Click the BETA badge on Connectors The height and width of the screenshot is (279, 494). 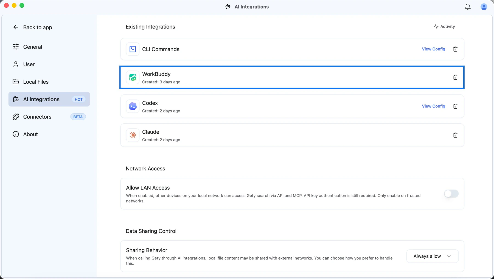click(x=78, y=117)
